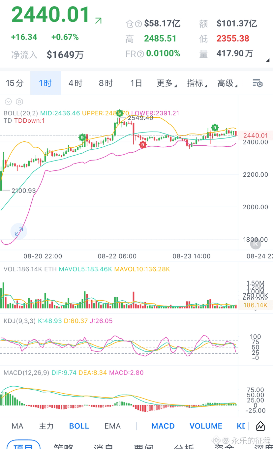Screen dimensions: 273x449
Task: Select the 15分 timeframe
Action: 15,83
